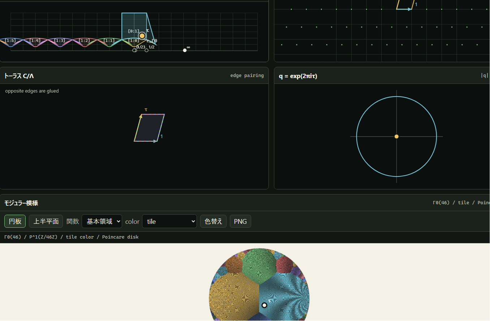Click the トーラス C/Λ panel title
Image resolution: width=490 pixels, height=321 pixels.
click(19, 76)
